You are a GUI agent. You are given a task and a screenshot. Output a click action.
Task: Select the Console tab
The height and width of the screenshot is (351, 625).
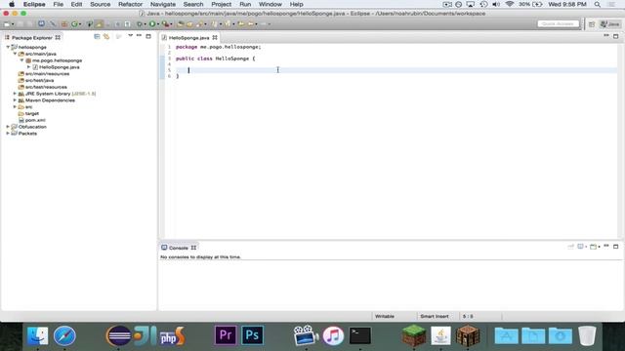[178, 248]
